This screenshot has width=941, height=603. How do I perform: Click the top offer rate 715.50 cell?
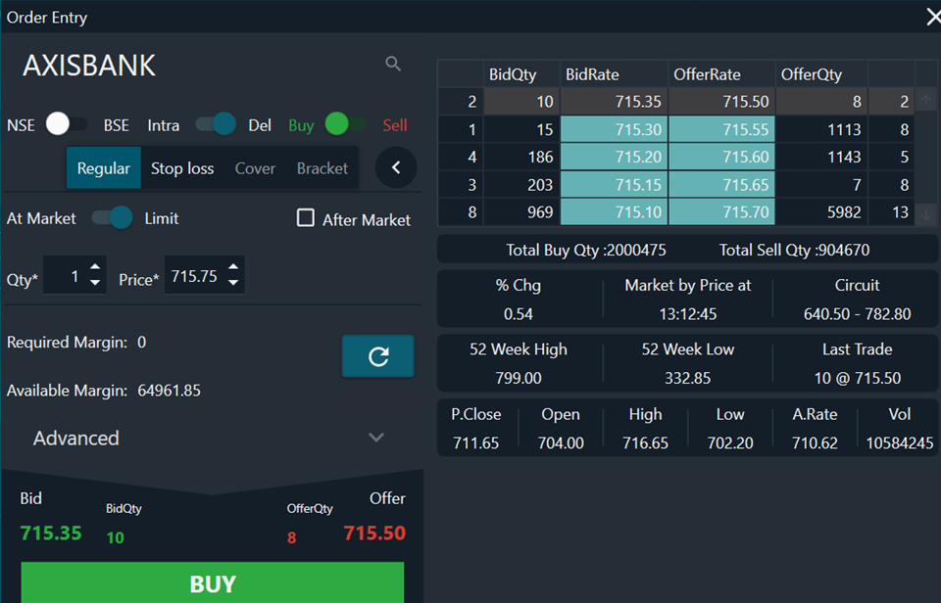click(721, 101)
